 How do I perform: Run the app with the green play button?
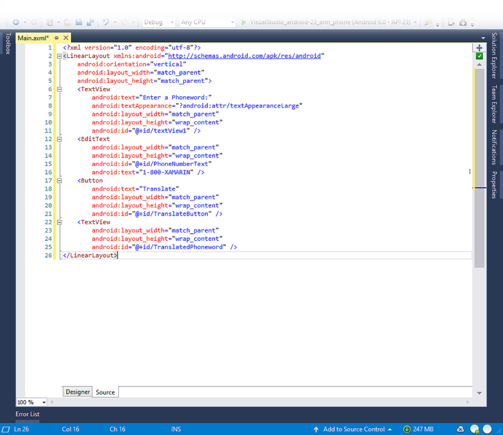pyautogui.click(x=243, y=21)
